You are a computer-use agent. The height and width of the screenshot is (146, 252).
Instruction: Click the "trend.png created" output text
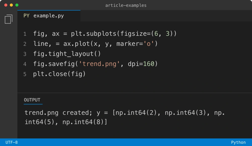(58, 113)
